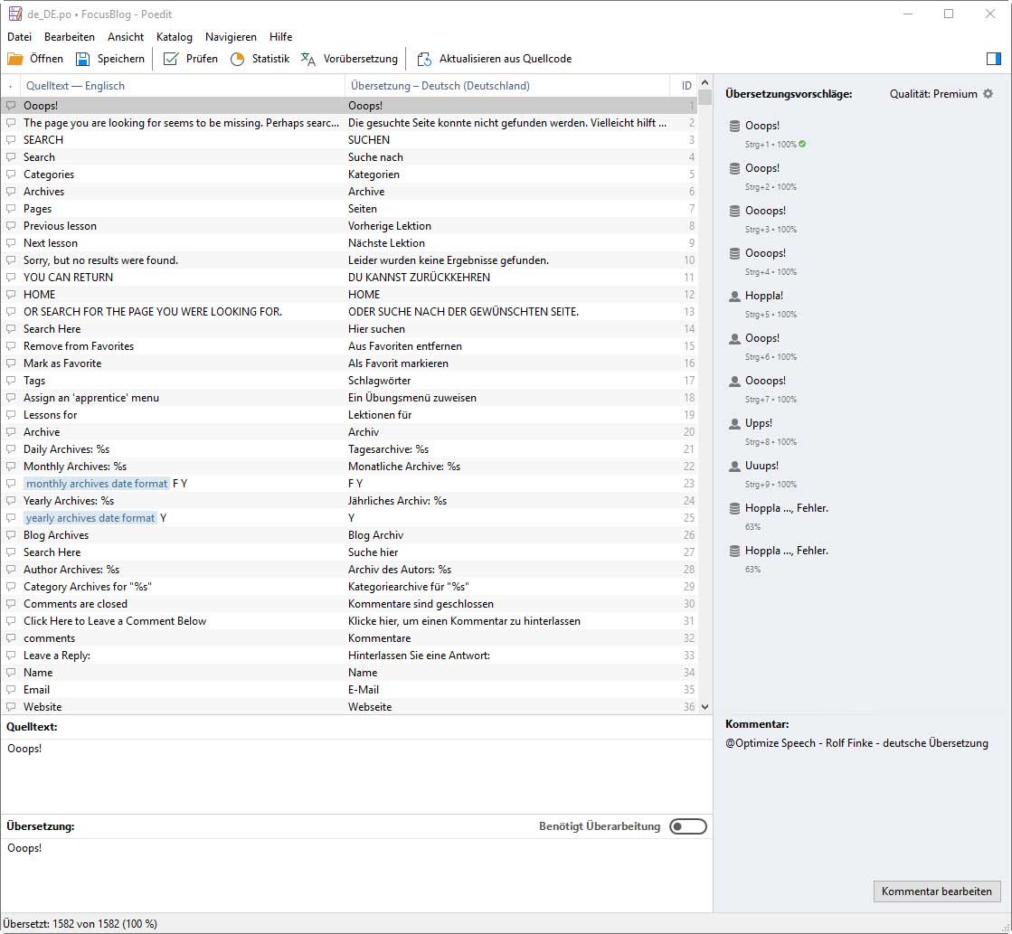Select 'Leave a Reply:' row
This screenshot has width=1012, height=934.
[349, 656]
